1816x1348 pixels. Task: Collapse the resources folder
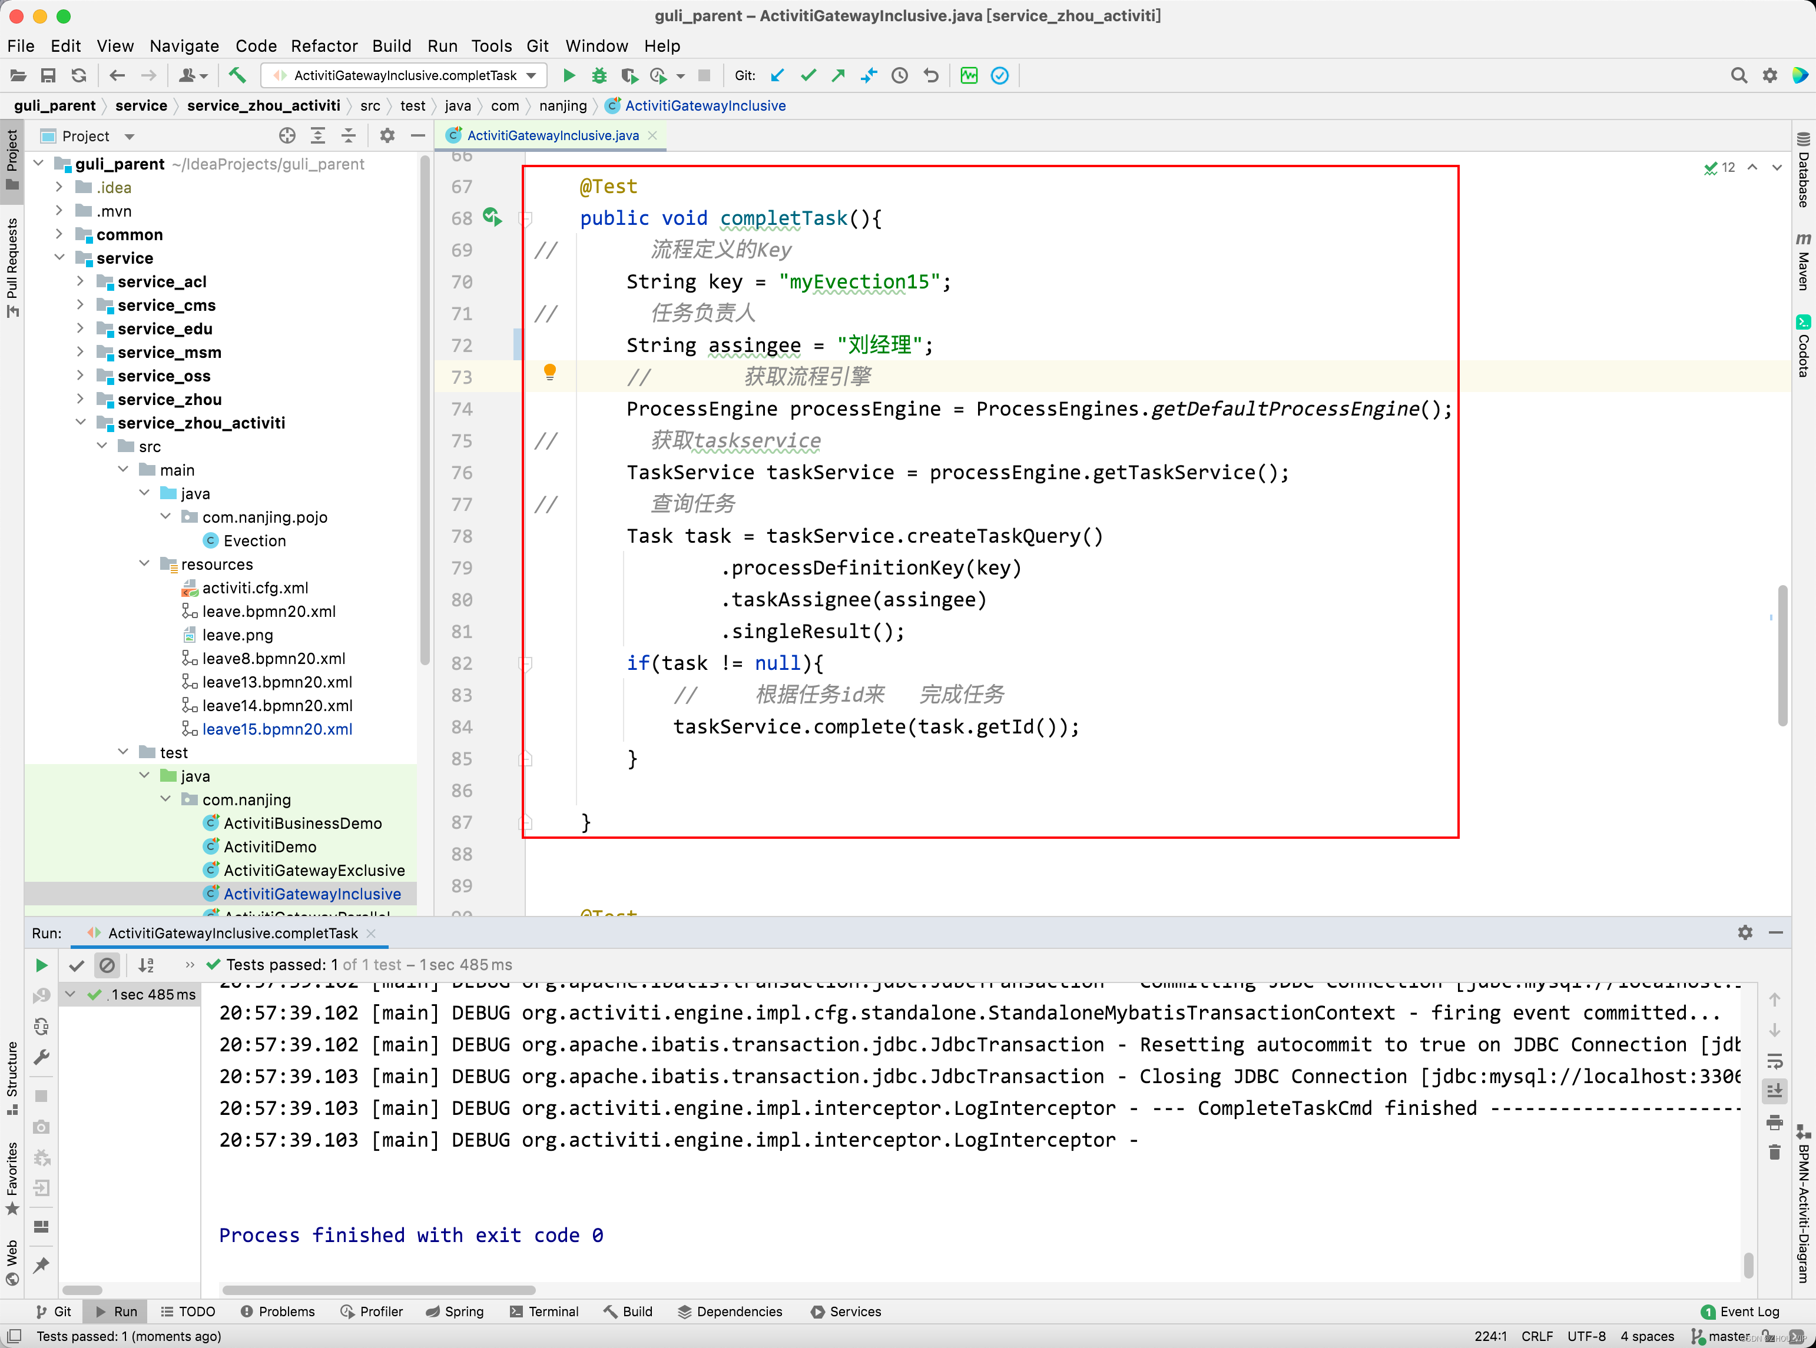(x=144, y=564)
